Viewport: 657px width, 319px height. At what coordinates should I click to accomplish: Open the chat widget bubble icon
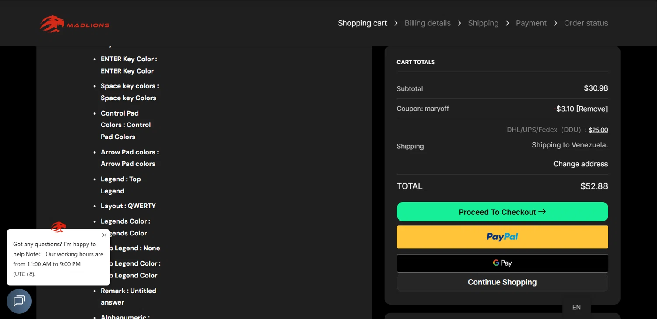tap(19, 301)
